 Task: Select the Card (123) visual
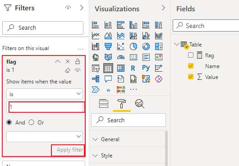[x=133, y=57]
